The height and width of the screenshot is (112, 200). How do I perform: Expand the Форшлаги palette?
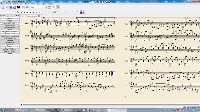10,18
